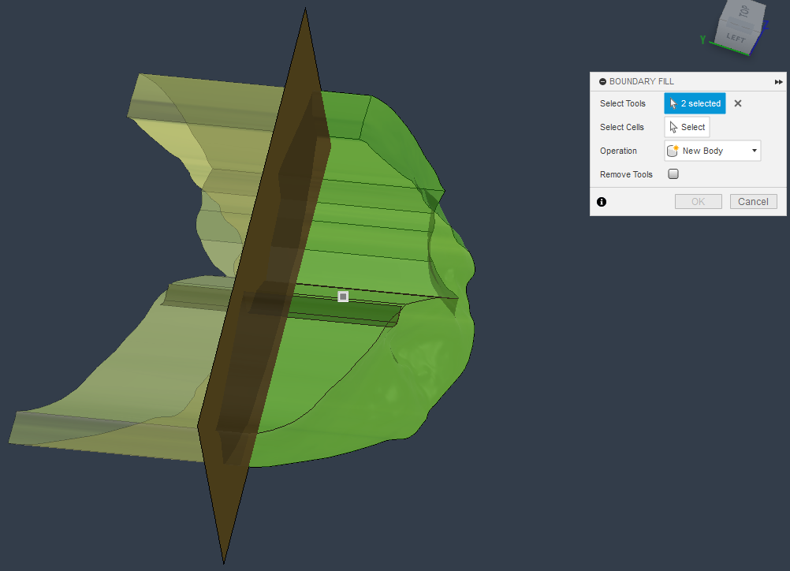Click the New Body icon in Operation field
Viewport: 790px width, 571px height.
click(x=672, y=150)
